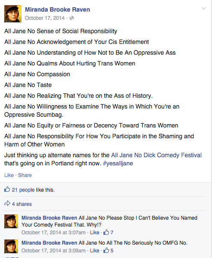Share the main post
The height and width of the screenshot is (258, 212).
coord(25,175)
